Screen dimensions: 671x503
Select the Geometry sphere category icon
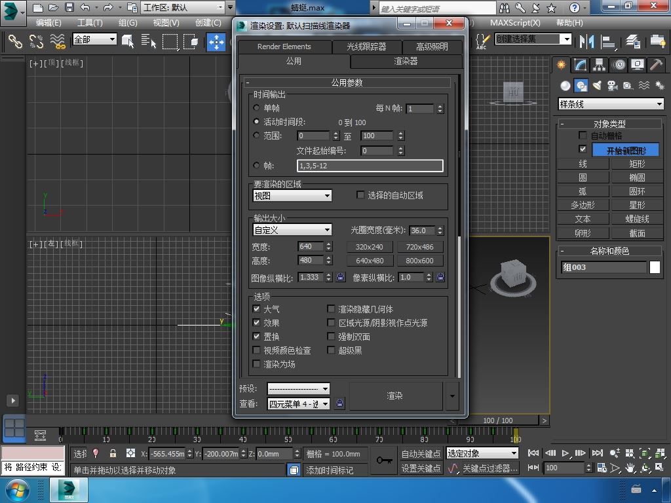click(x=566, y=86)
